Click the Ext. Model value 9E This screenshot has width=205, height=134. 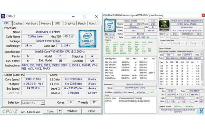[60, 61]
